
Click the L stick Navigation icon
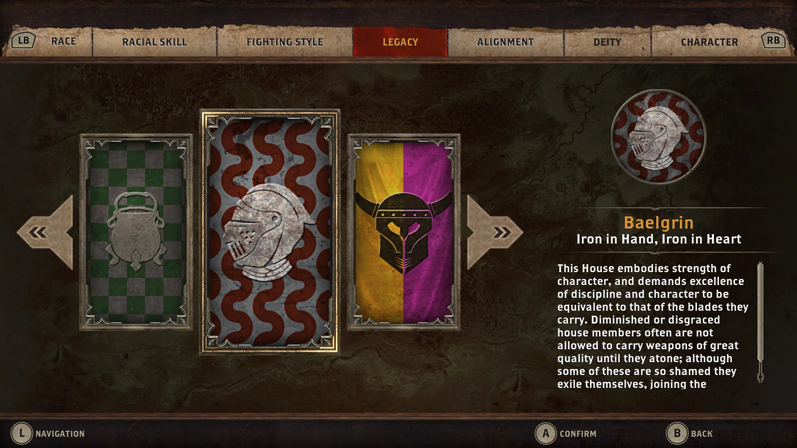22,433
